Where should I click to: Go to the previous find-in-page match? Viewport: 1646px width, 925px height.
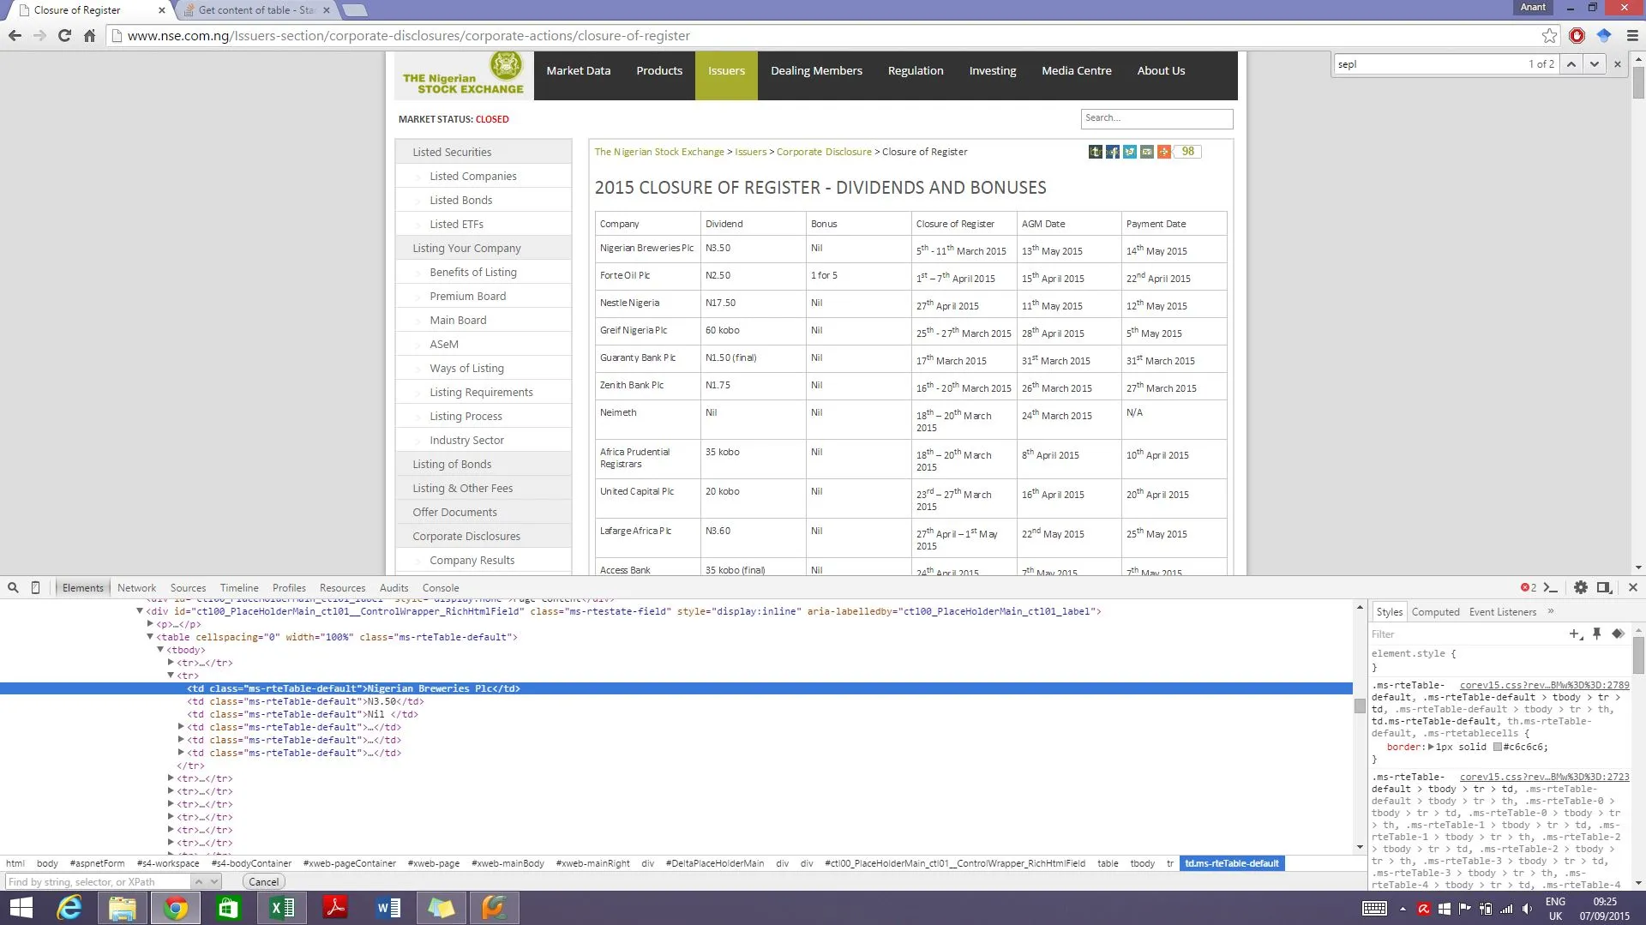(x=1571, y=64)
